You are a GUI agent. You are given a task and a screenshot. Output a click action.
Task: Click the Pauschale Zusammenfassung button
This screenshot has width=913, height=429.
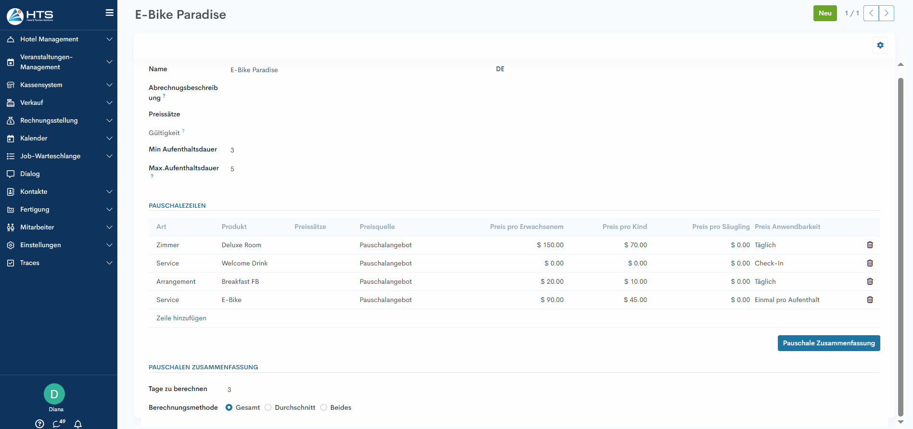pyautogui.click(x=828, y=343)
